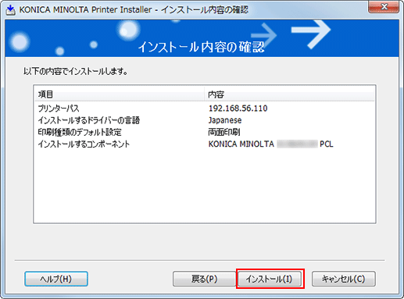
Task: Close the installer window
Action: (x=384, y=7)
